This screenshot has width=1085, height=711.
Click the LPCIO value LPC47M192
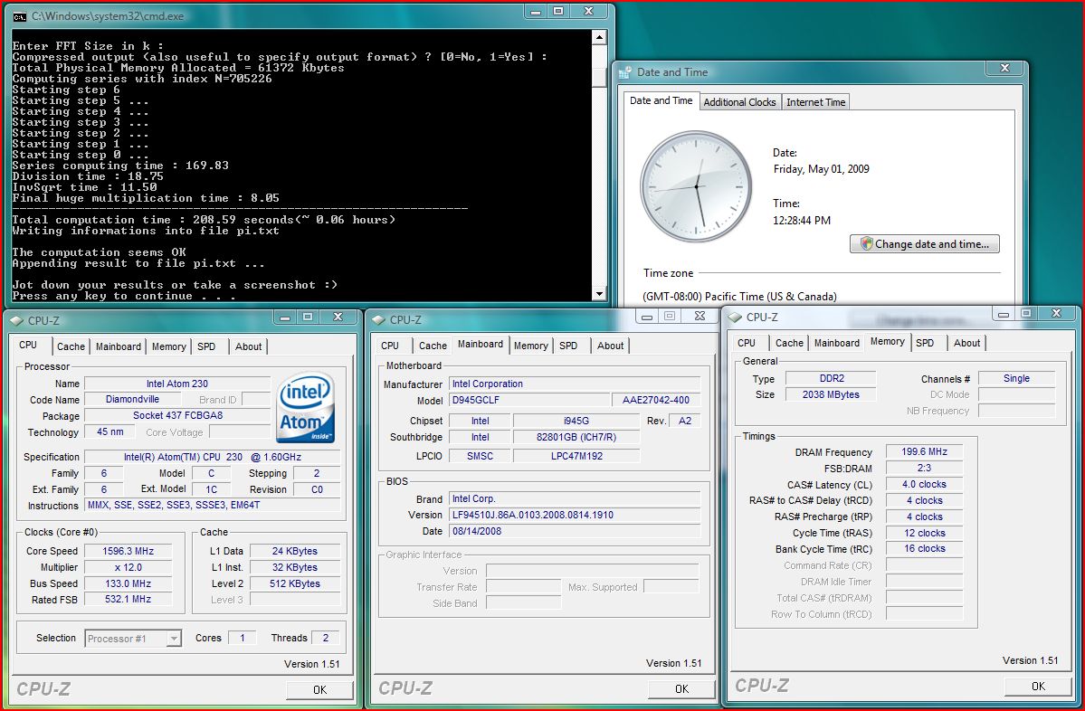click(576, 456)
